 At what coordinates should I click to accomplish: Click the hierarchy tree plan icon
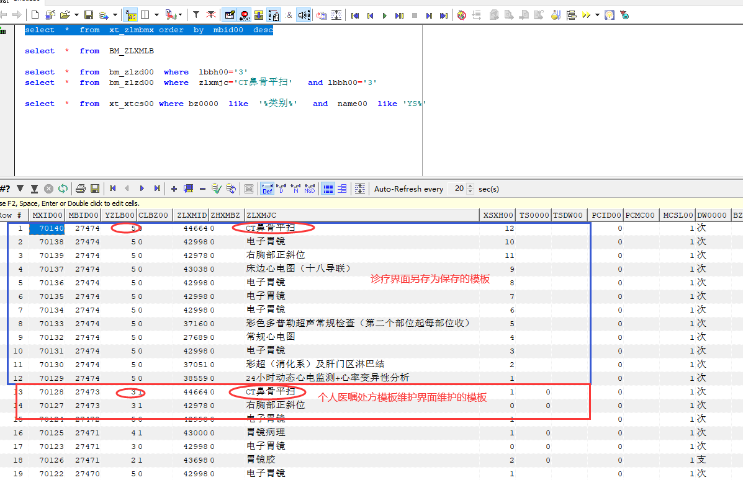coord(572,15)
